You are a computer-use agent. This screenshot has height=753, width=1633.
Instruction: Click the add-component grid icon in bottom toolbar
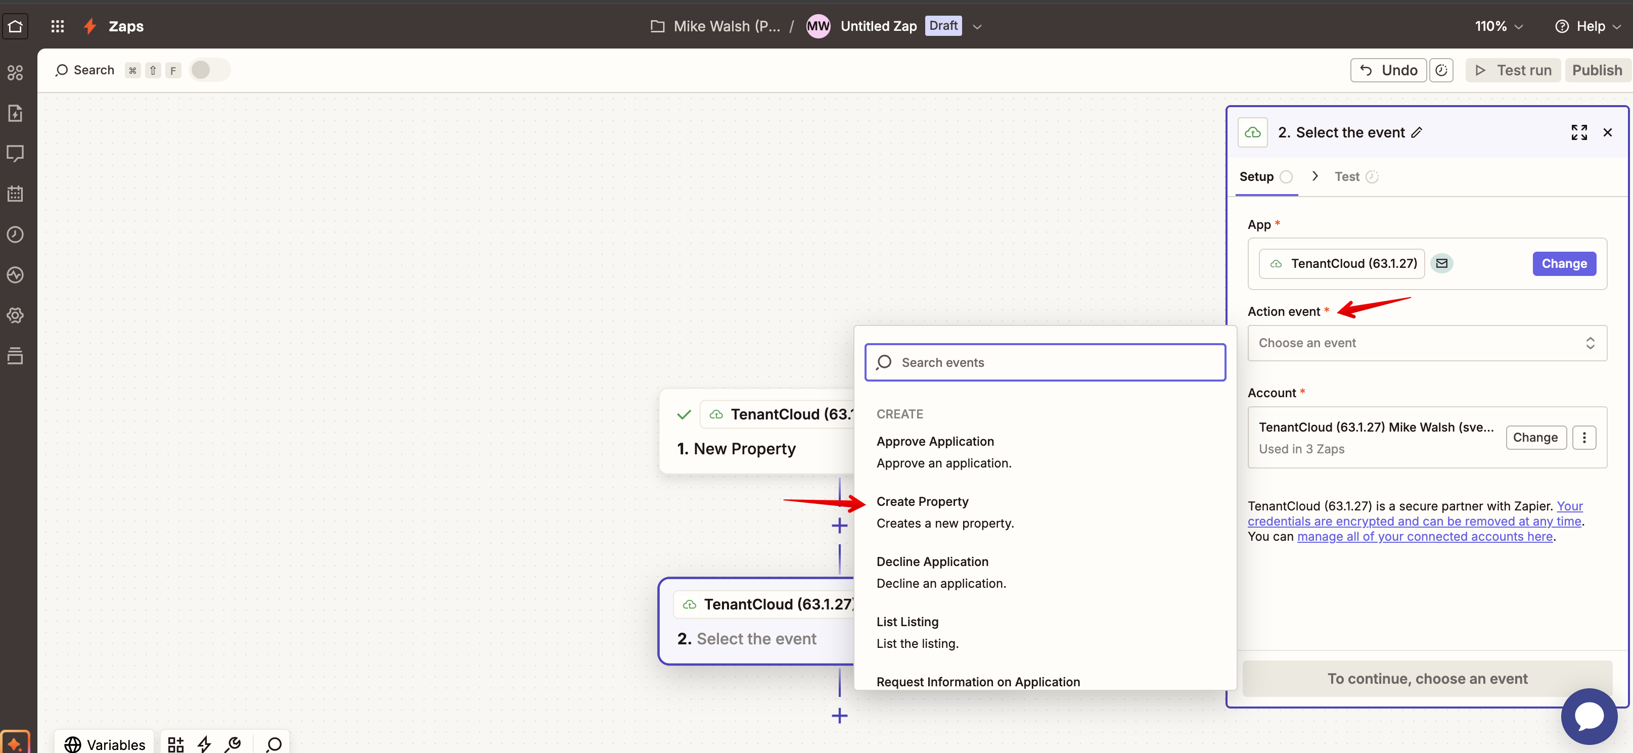[175, 744]
